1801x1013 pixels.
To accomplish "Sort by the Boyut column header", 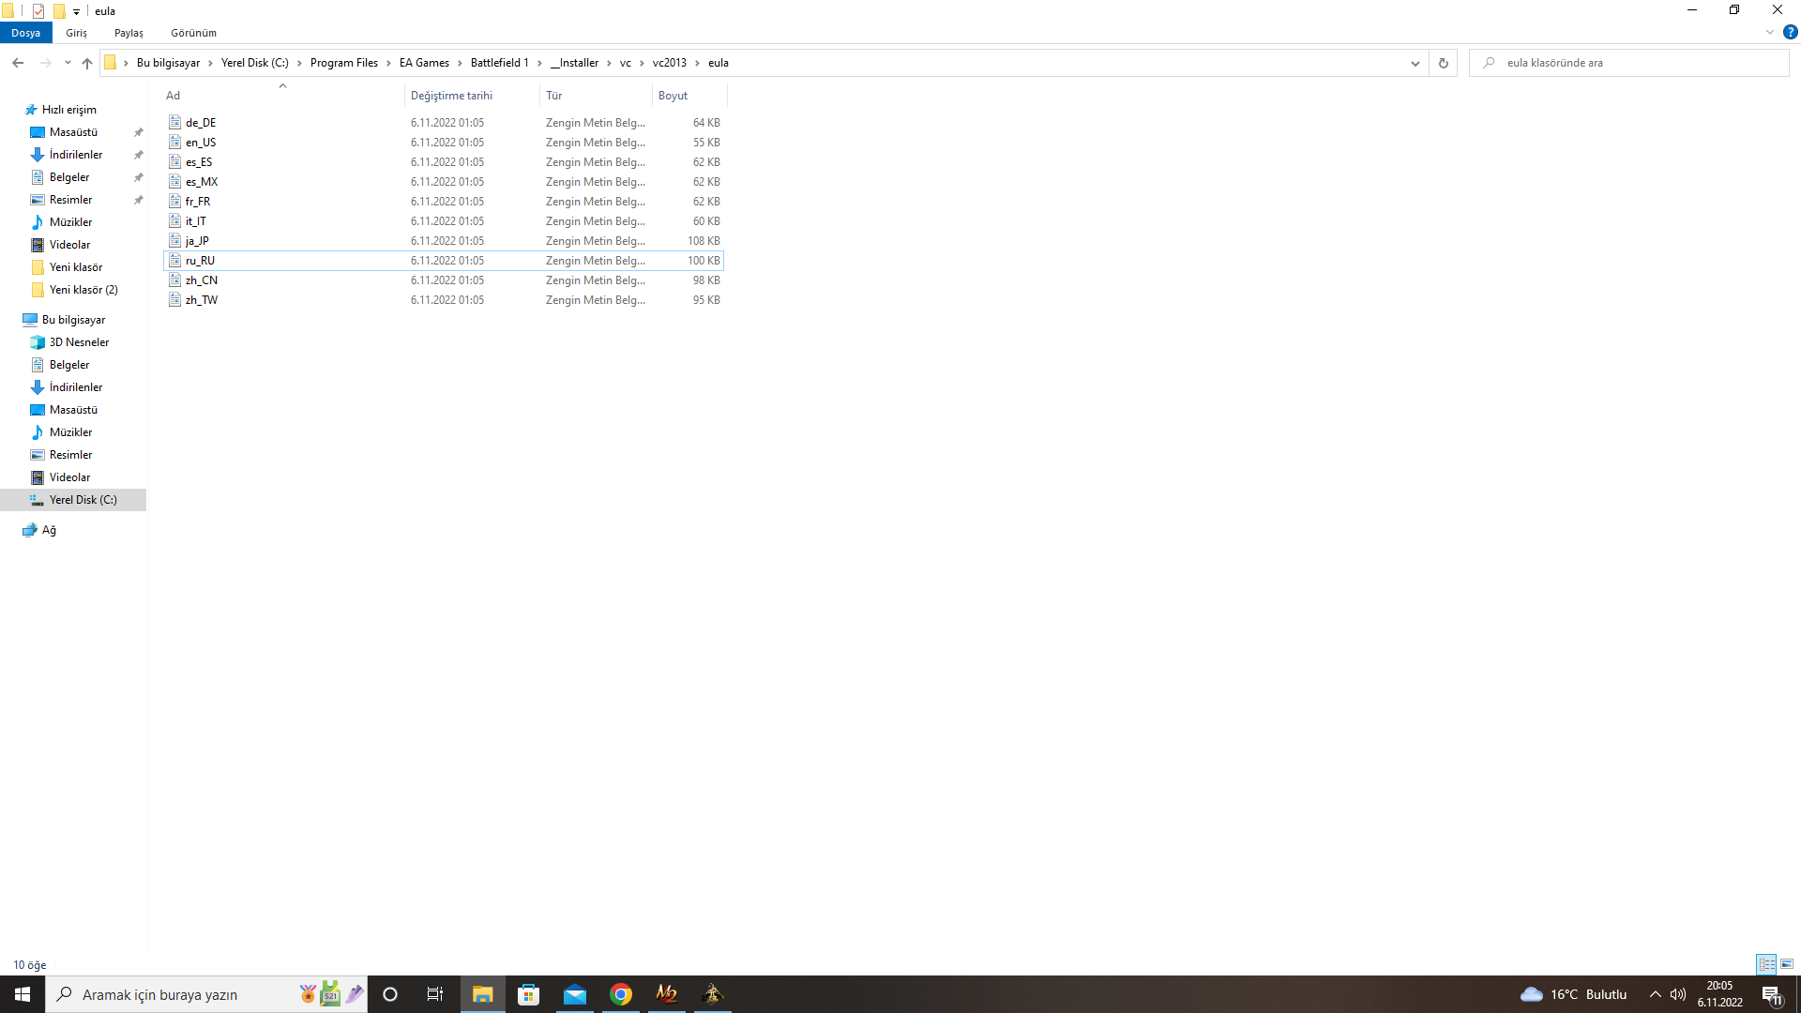I will [x=673, y=96].
